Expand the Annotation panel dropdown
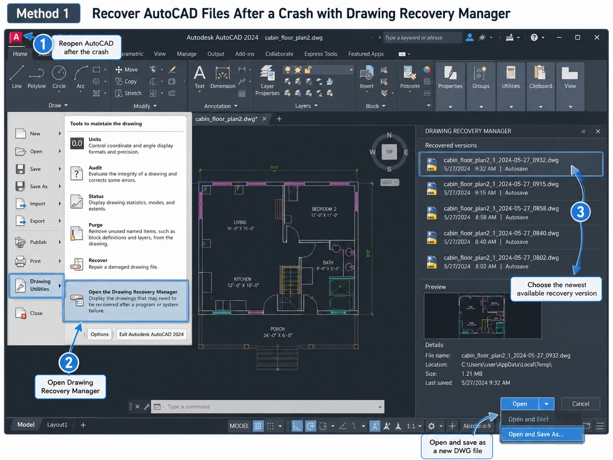Screen dimensions: 613x460 (x=221, y=106)
